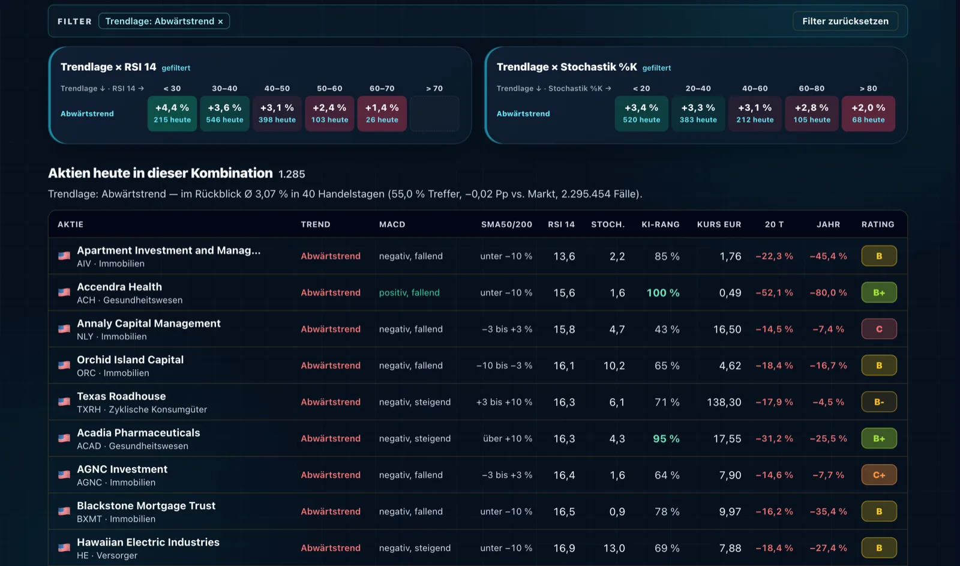Sort table by MACD column header

pos(392,224)
